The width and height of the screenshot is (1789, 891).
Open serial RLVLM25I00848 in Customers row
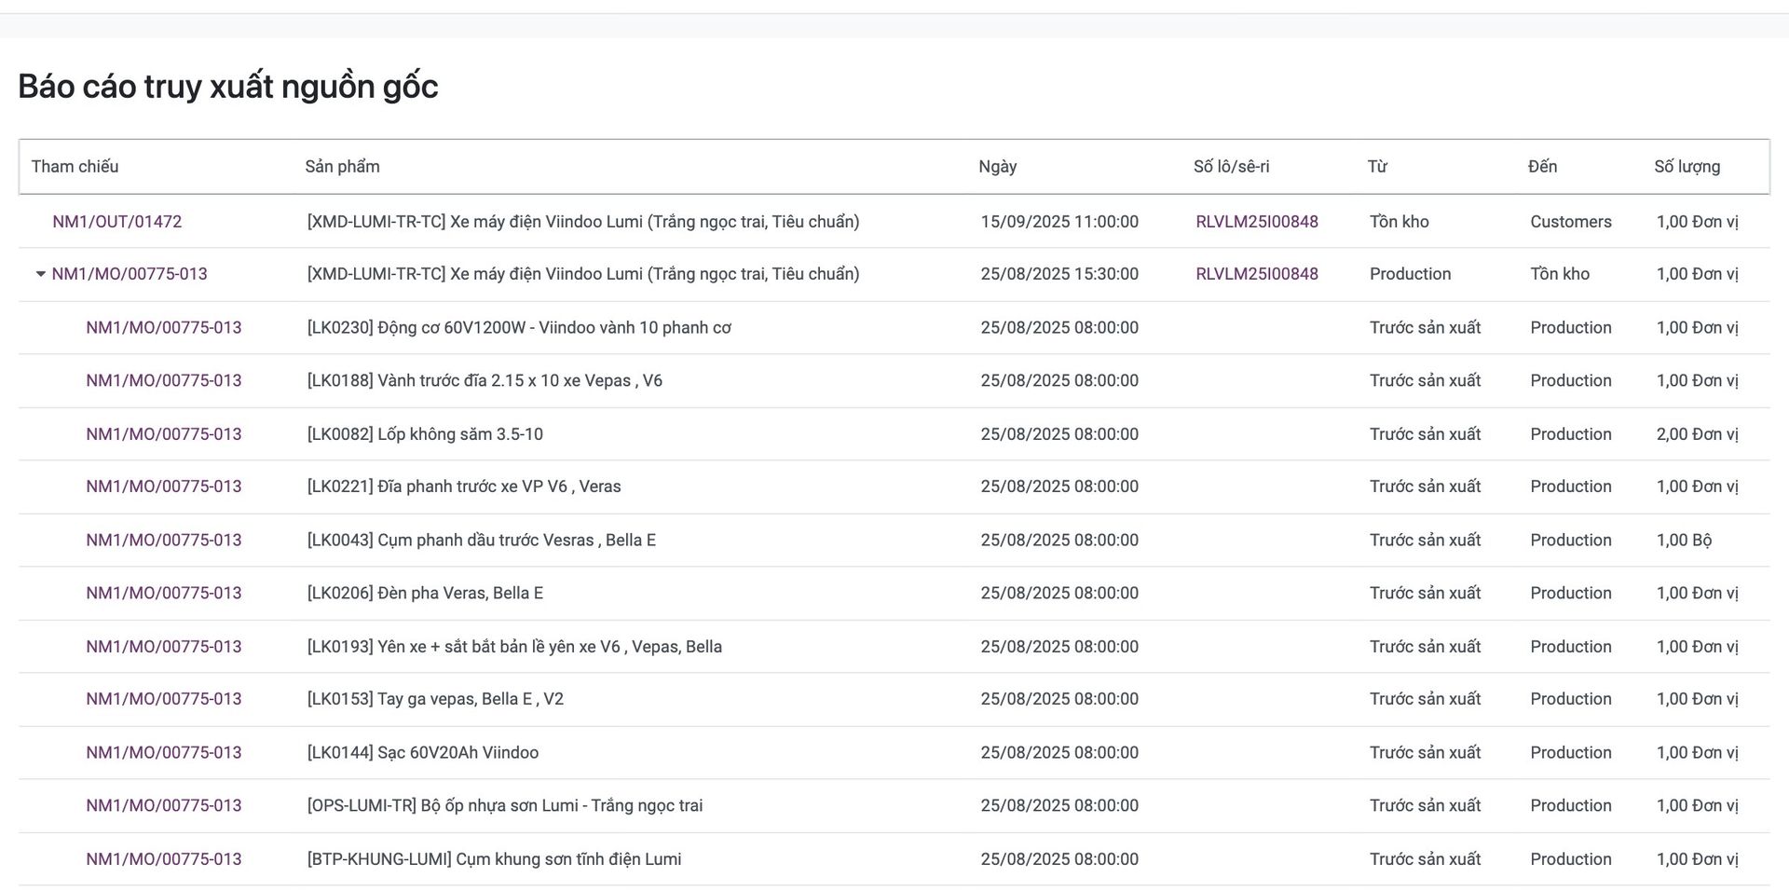click(x=1257, y=222)
